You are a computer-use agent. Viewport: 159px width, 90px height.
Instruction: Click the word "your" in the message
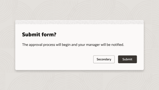[81, 45]
